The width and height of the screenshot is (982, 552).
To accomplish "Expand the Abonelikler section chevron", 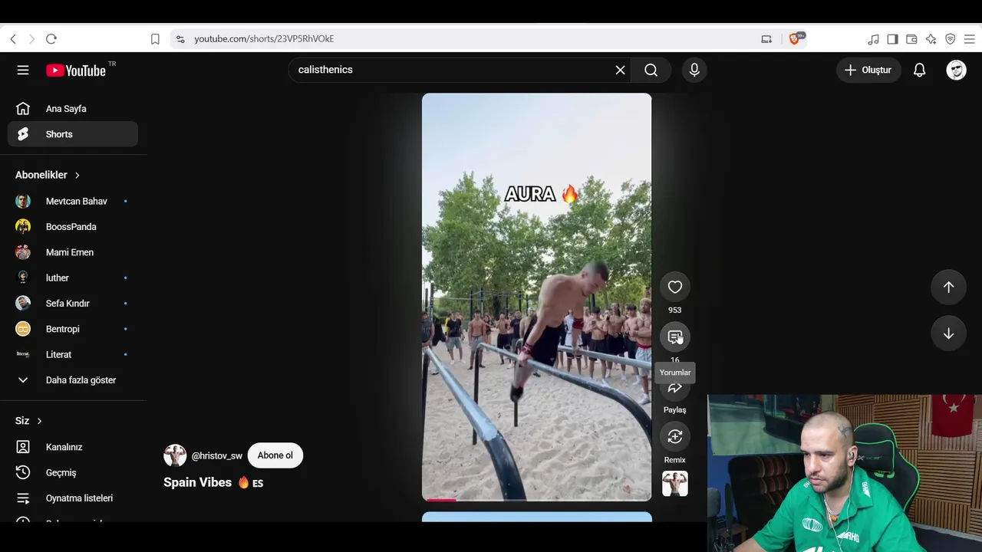I will 77,175.
